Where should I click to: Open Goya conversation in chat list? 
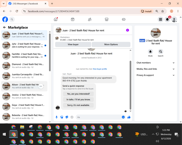[24, 107]
